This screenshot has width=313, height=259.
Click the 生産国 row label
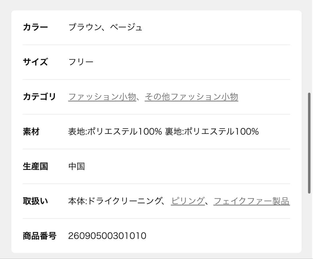coord(35,166)
